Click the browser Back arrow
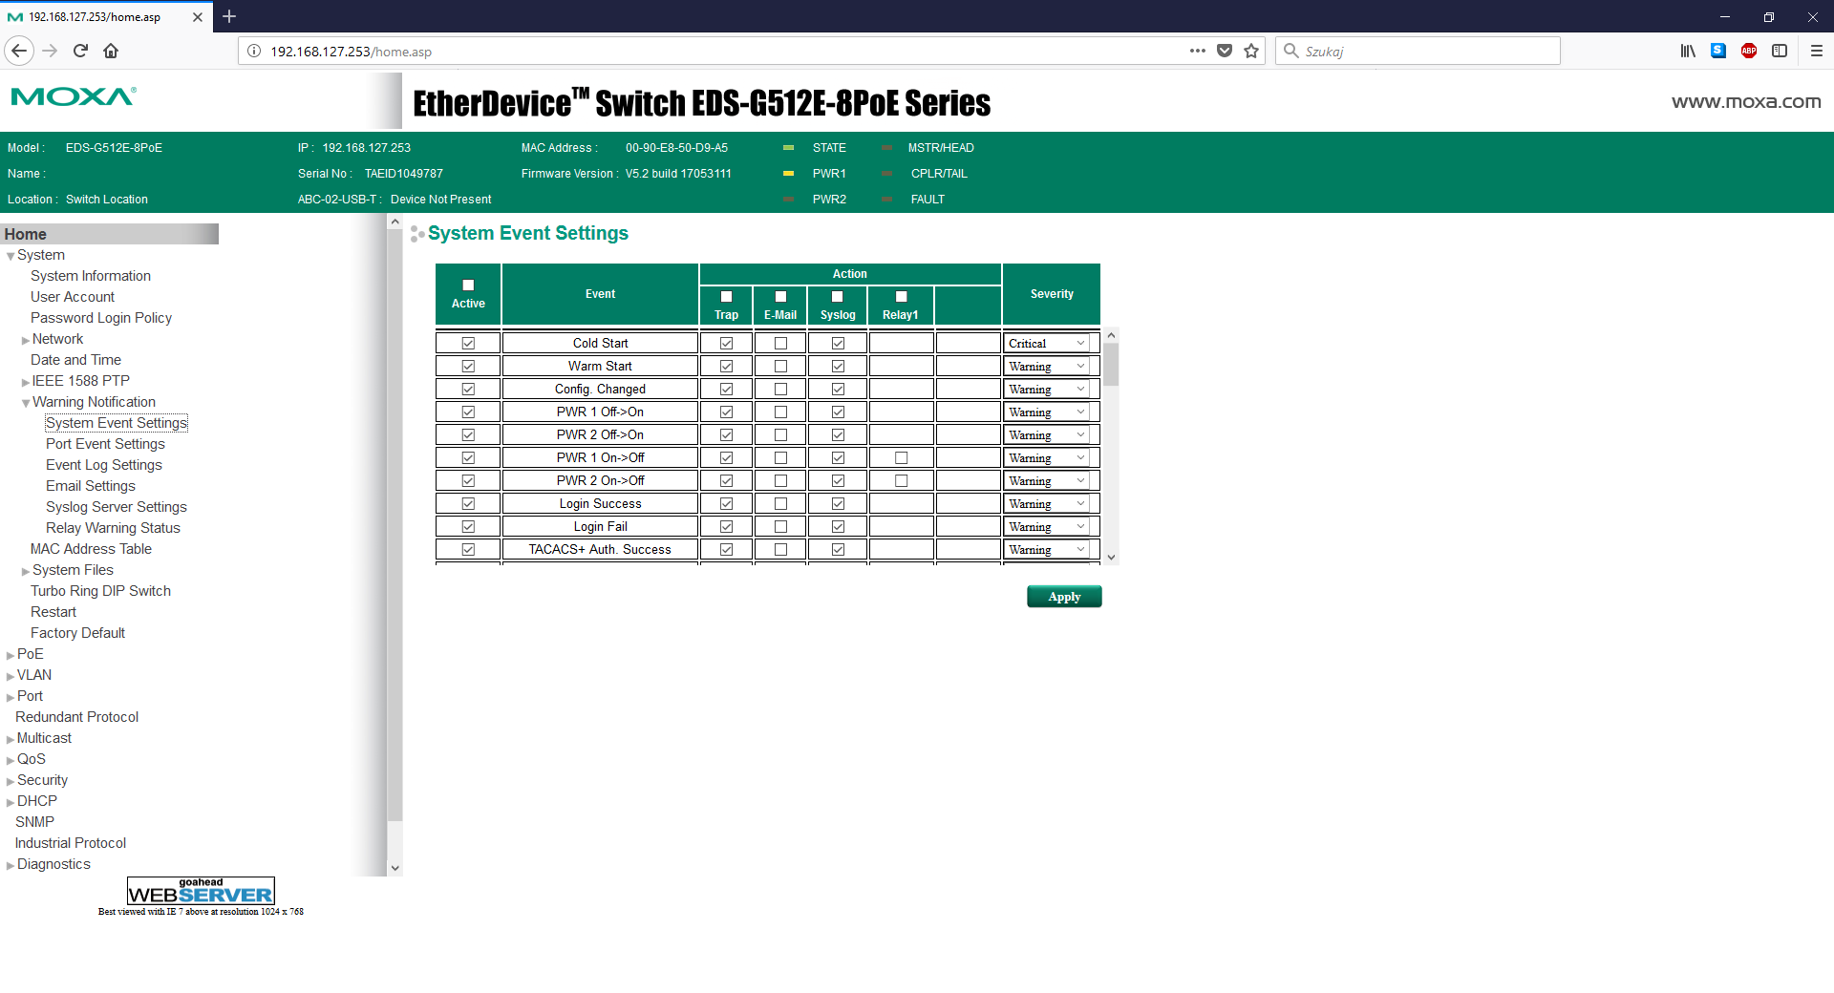The image size is (1834, 993). coord(19,51)
